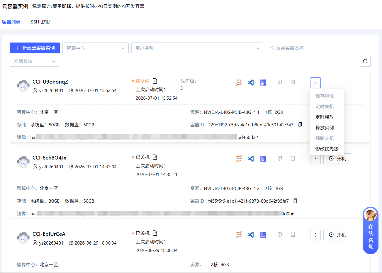Click the 排队中 status label
This screenshot has height=273, width=382.
(142, 81)
